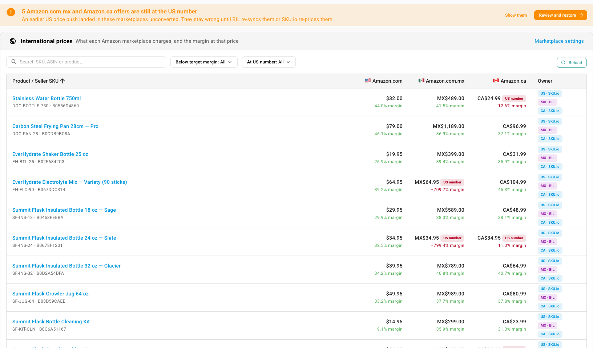Click US number badge next to MX$64.95
593x348 pixels.
(x=452, y=182)
